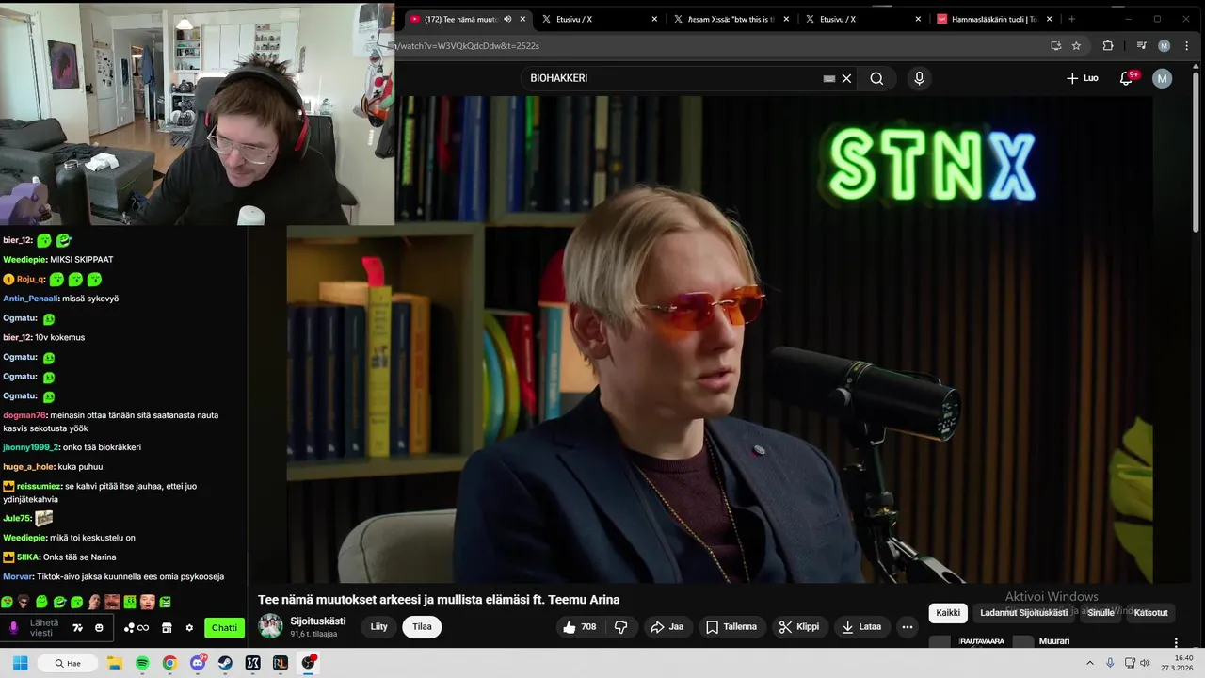This screenshot has width=1205, height=678.
Task: Open the on-screen keyboard icon in search box
Action: click(829, 78)
